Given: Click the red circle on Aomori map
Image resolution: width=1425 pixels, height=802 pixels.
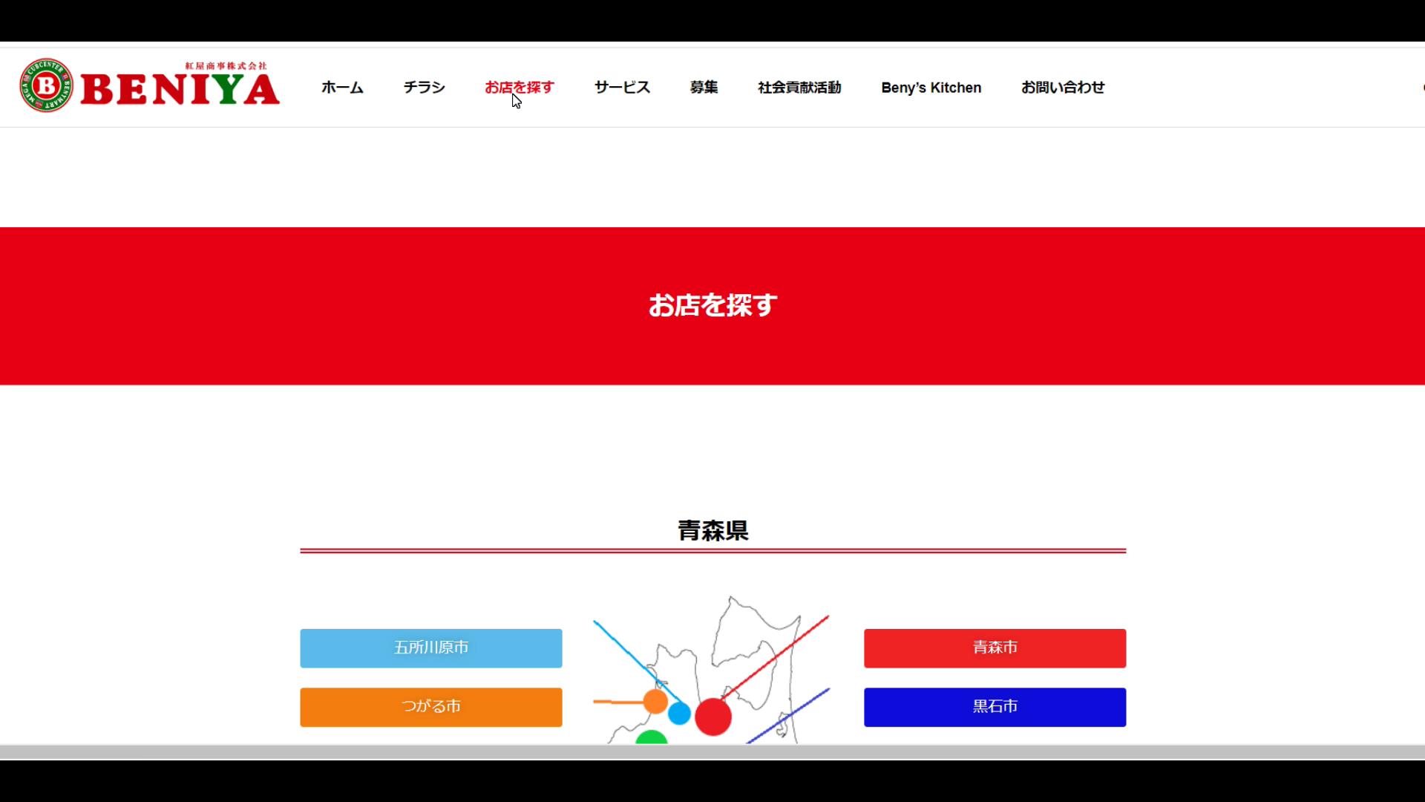Looking at the screenshot, I should click(712, 717).
